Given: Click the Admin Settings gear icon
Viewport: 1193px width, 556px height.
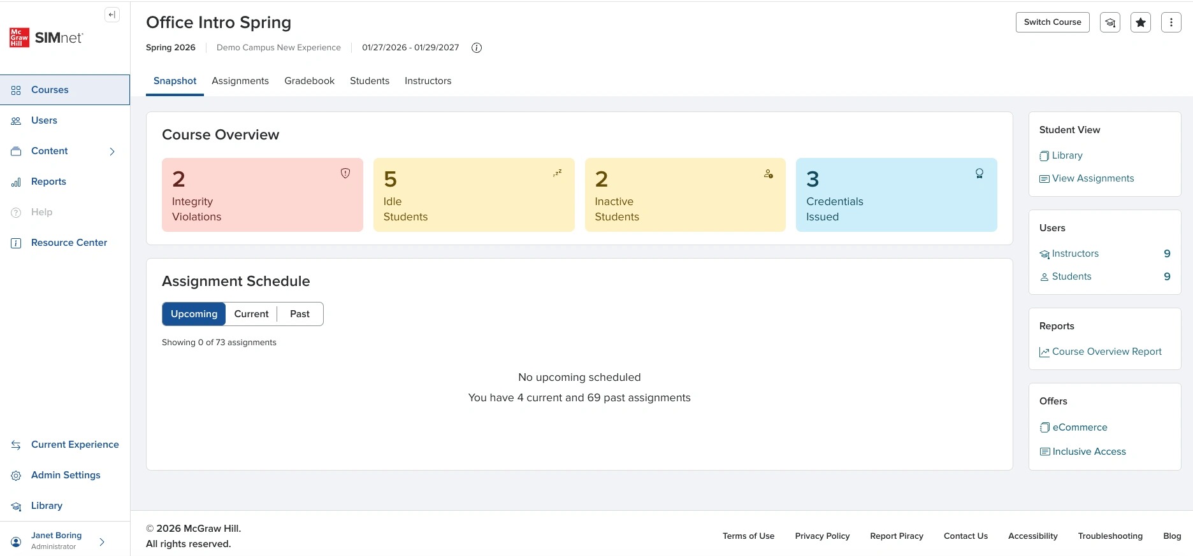Looking at the screenshot, I should click(x=17, y=476).
